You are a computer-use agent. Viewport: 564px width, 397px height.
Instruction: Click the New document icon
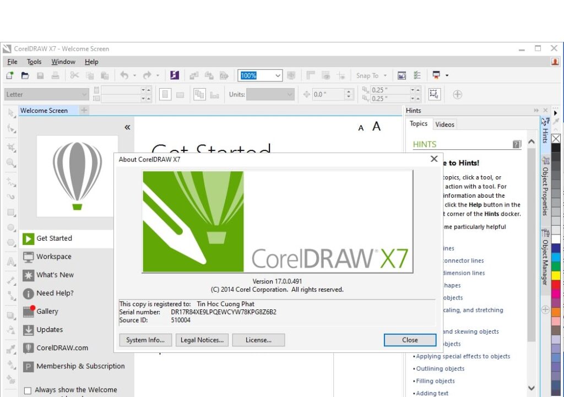(x=10, y=75)
